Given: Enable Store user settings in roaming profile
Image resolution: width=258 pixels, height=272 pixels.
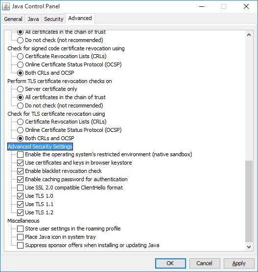Looking at the screenshot, I should [x=21, y=229].
